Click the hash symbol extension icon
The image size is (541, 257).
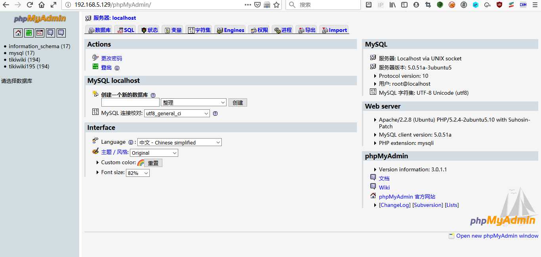point(464,5)
